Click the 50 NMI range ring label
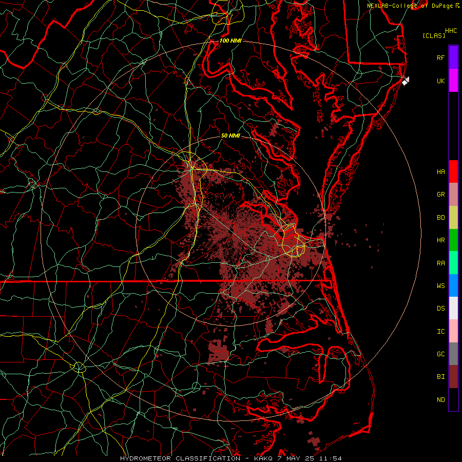 (x=230, y=136)
